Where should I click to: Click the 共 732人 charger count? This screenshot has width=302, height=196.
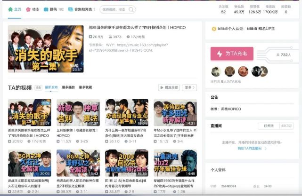[284, 55]
